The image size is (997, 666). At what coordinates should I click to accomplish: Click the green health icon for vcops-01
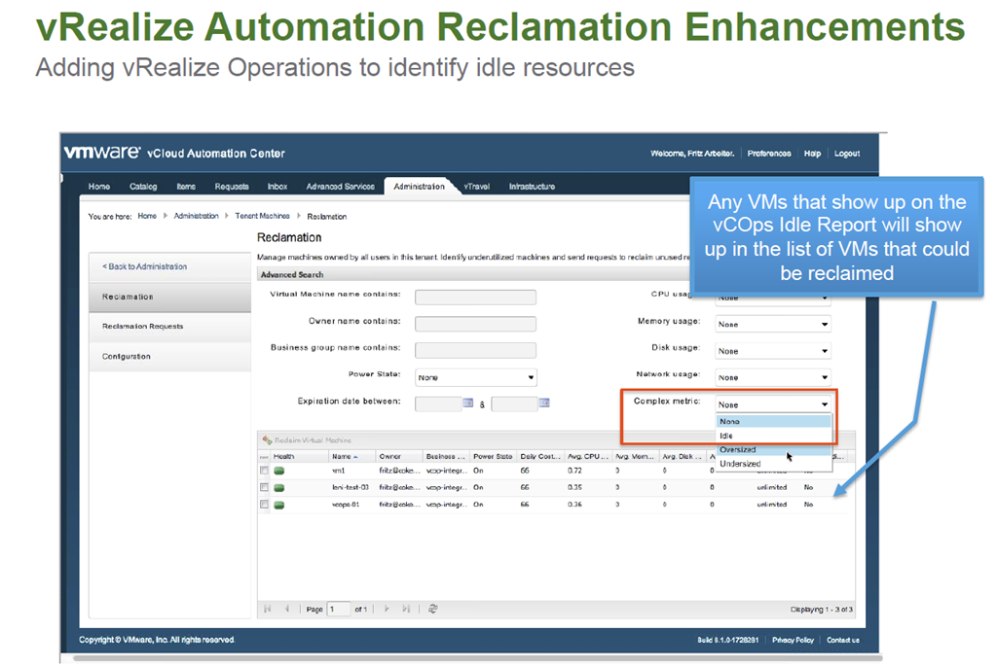(x=278, y=505)
